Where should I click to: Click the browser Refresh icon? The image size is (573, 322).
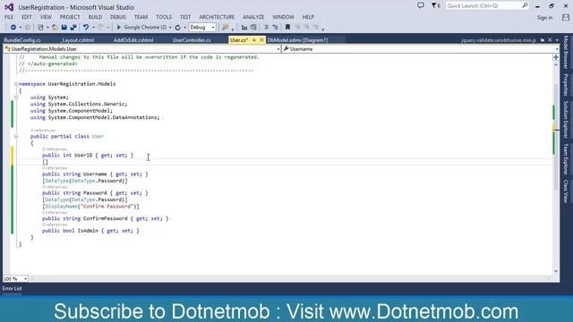[x=177, y=28]
